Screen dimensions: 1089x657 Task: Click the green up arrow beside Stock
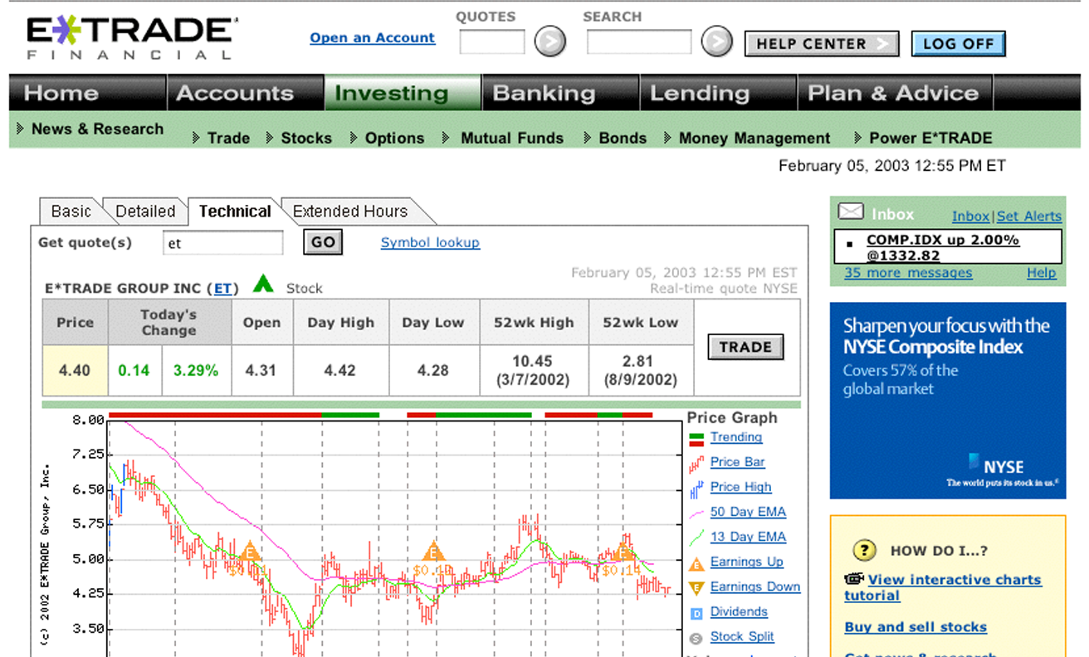point(263,284)
